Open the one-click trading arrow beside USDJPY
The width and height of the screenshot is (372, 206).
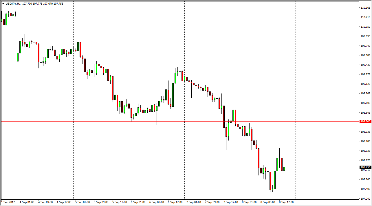[x=3, y=4]
